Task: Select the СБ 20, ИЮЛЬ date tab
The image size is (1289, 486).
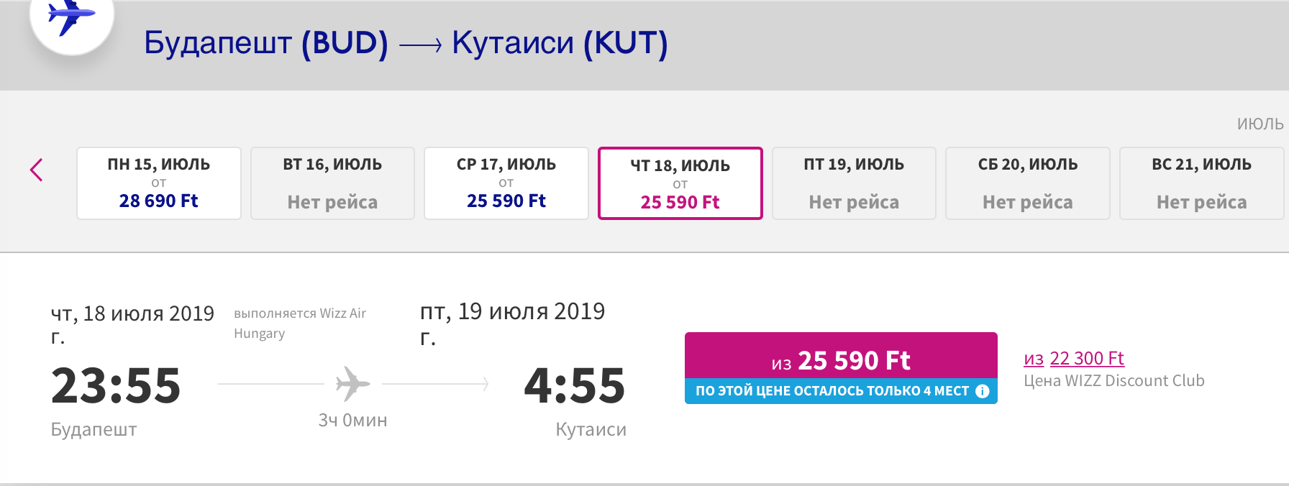Action: tap(1028, 183)
